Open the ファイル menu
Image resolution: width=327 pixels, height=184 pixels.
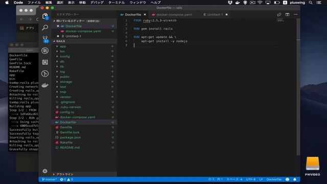point(34,3)
